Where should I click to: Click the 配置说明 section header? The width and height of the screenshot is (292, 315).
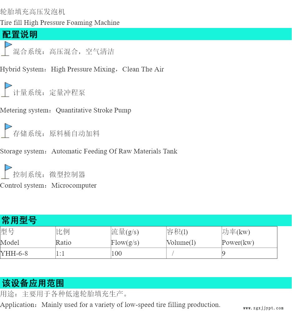20,34
